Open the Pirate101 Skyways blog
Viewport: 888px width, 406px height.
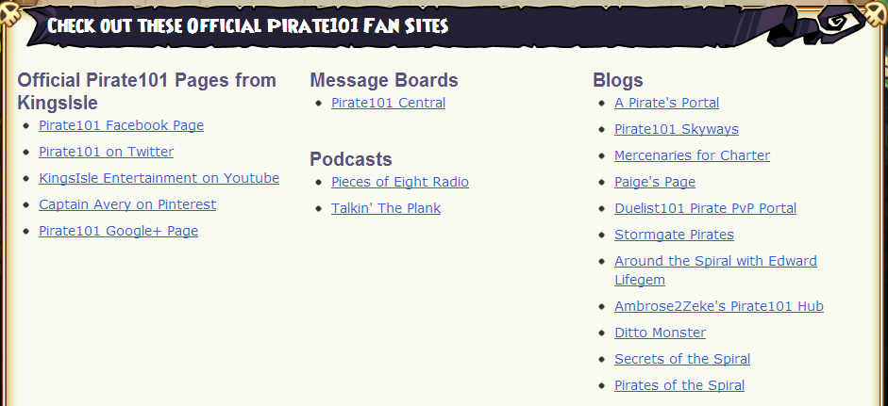pos(677,129)
